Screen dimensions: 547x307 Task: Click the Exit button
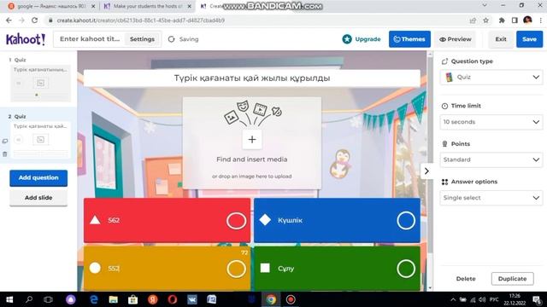pyautogui.click(x=501, y=39)
